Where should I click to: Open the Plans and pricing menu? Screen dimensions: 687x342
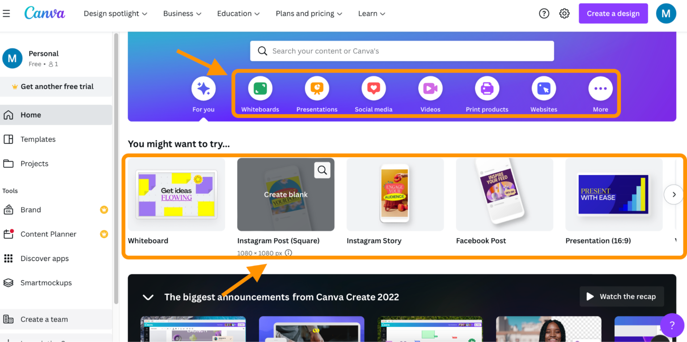coord(309,13)
